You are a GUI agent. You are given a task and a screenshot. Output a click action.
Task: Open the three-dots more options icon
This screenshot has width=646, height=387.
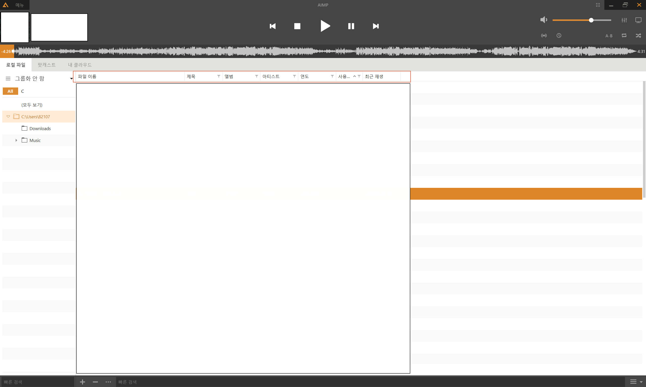tap(108, 382)
